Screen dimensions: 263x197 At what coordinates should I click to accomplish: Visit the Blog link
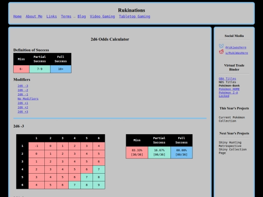point(82,17)
